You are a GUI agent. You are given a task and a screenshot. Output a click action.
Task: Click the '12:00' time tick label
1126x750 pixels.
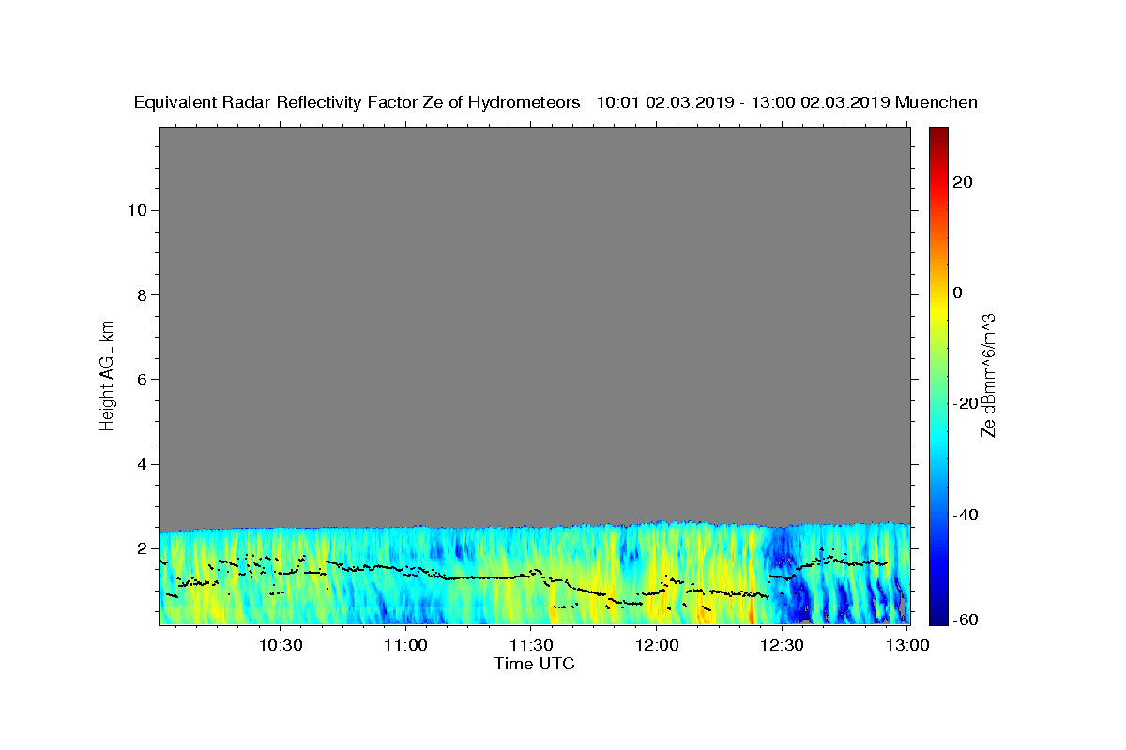click(x=657, y=645)
